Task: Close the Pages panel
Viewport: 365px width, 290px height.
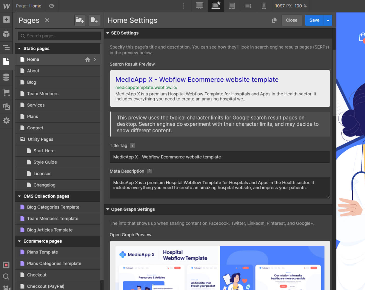Action: coord(47,20)
